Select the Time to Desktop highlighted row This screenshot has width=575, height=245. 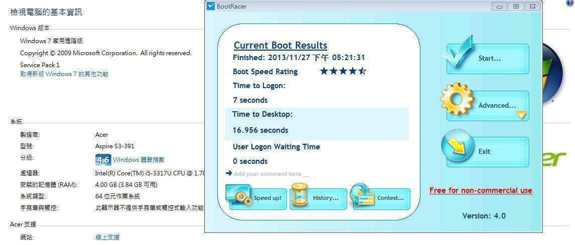click(x=317, y=124)
